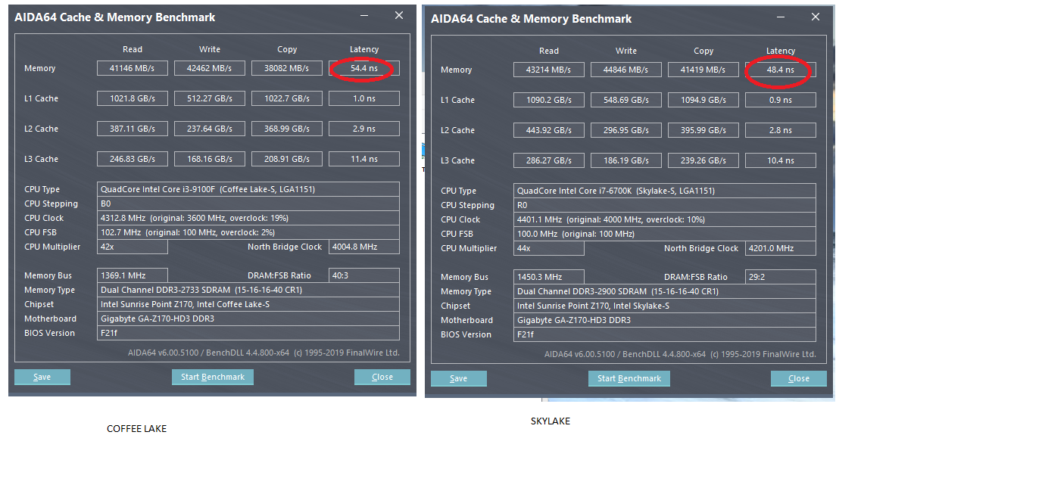1045x491 pixels.
Task: Select L2 Cache Write 296.95 GB/s
Action: pyautogui.click(x=626, y=130)
